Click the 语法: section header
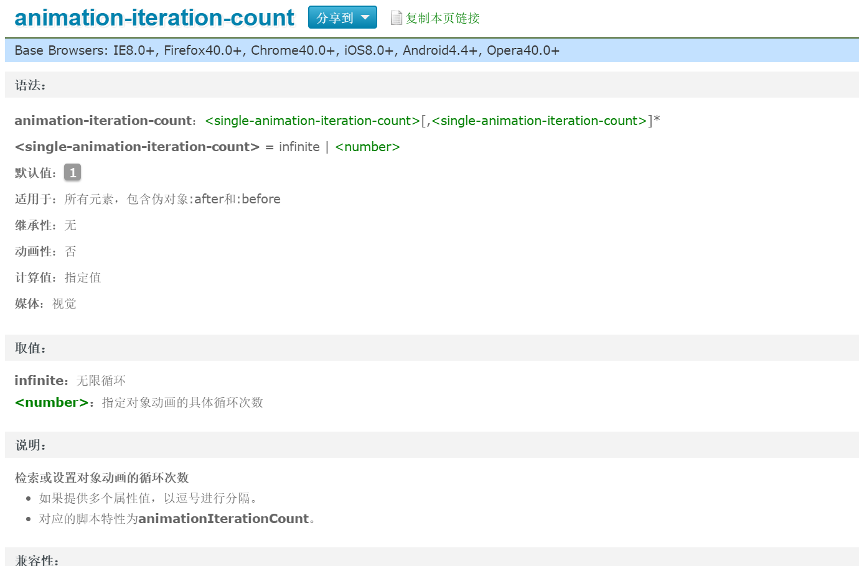Screen dimensions: 859x566 coord(432,85)
